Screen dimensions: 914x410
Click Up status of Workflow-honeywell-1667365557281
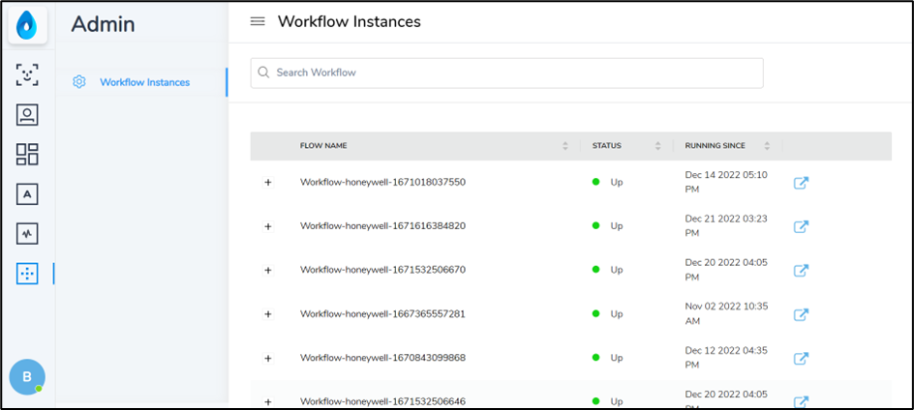pyautogui.click(x=607, y=313)
